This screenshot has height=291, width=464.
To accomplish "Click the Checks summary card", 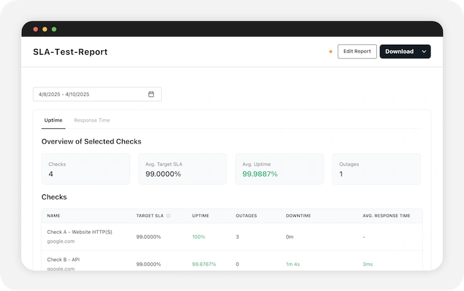I will pyautogui.click(x=85, y=169).
